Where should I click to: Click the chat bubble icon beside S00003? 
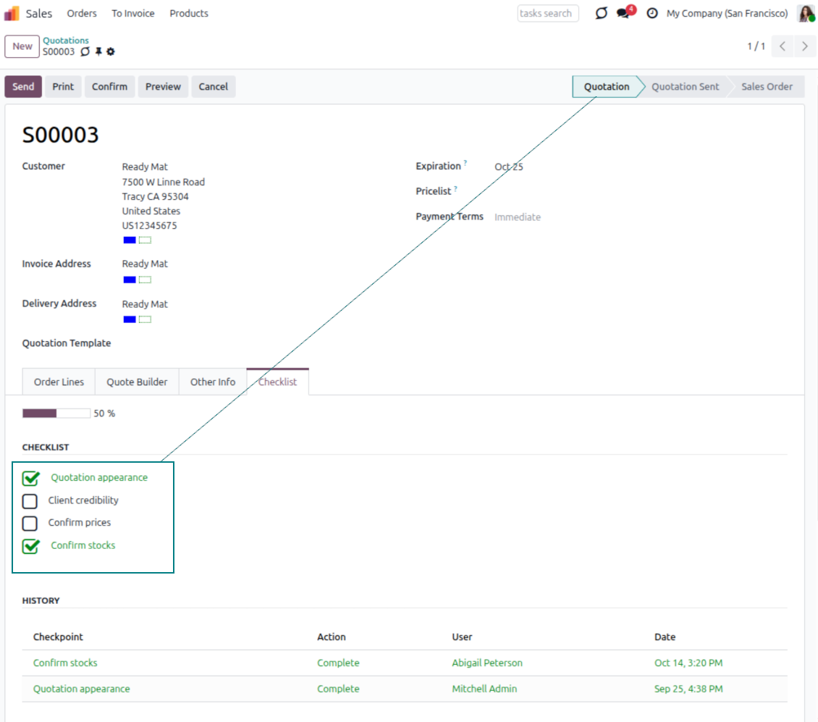[x=85, y=52]
